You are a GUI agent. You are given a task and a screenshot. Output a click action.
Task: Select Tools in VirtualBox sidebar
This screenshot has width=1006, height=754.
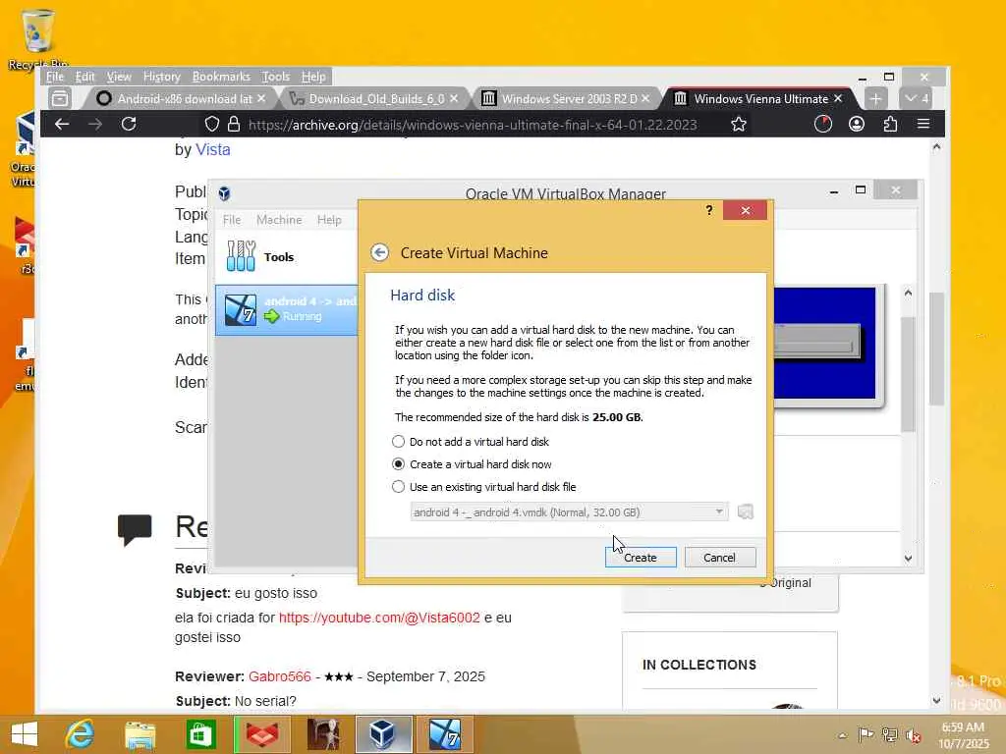pyautogui.click(x=286, y=256)
